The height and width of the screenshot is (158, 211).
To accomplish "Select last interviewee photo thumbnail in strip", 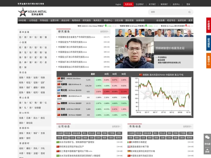I will click(x=189, y=33).
